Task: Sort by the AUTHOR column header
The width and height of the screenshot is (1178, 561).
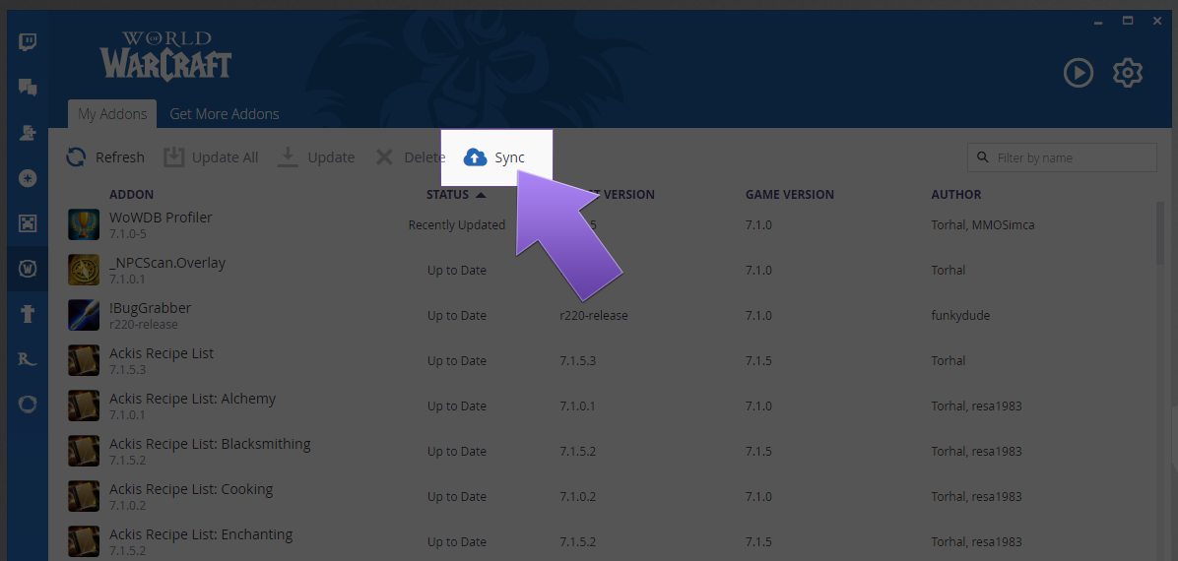Action: [x=956, y=195]
